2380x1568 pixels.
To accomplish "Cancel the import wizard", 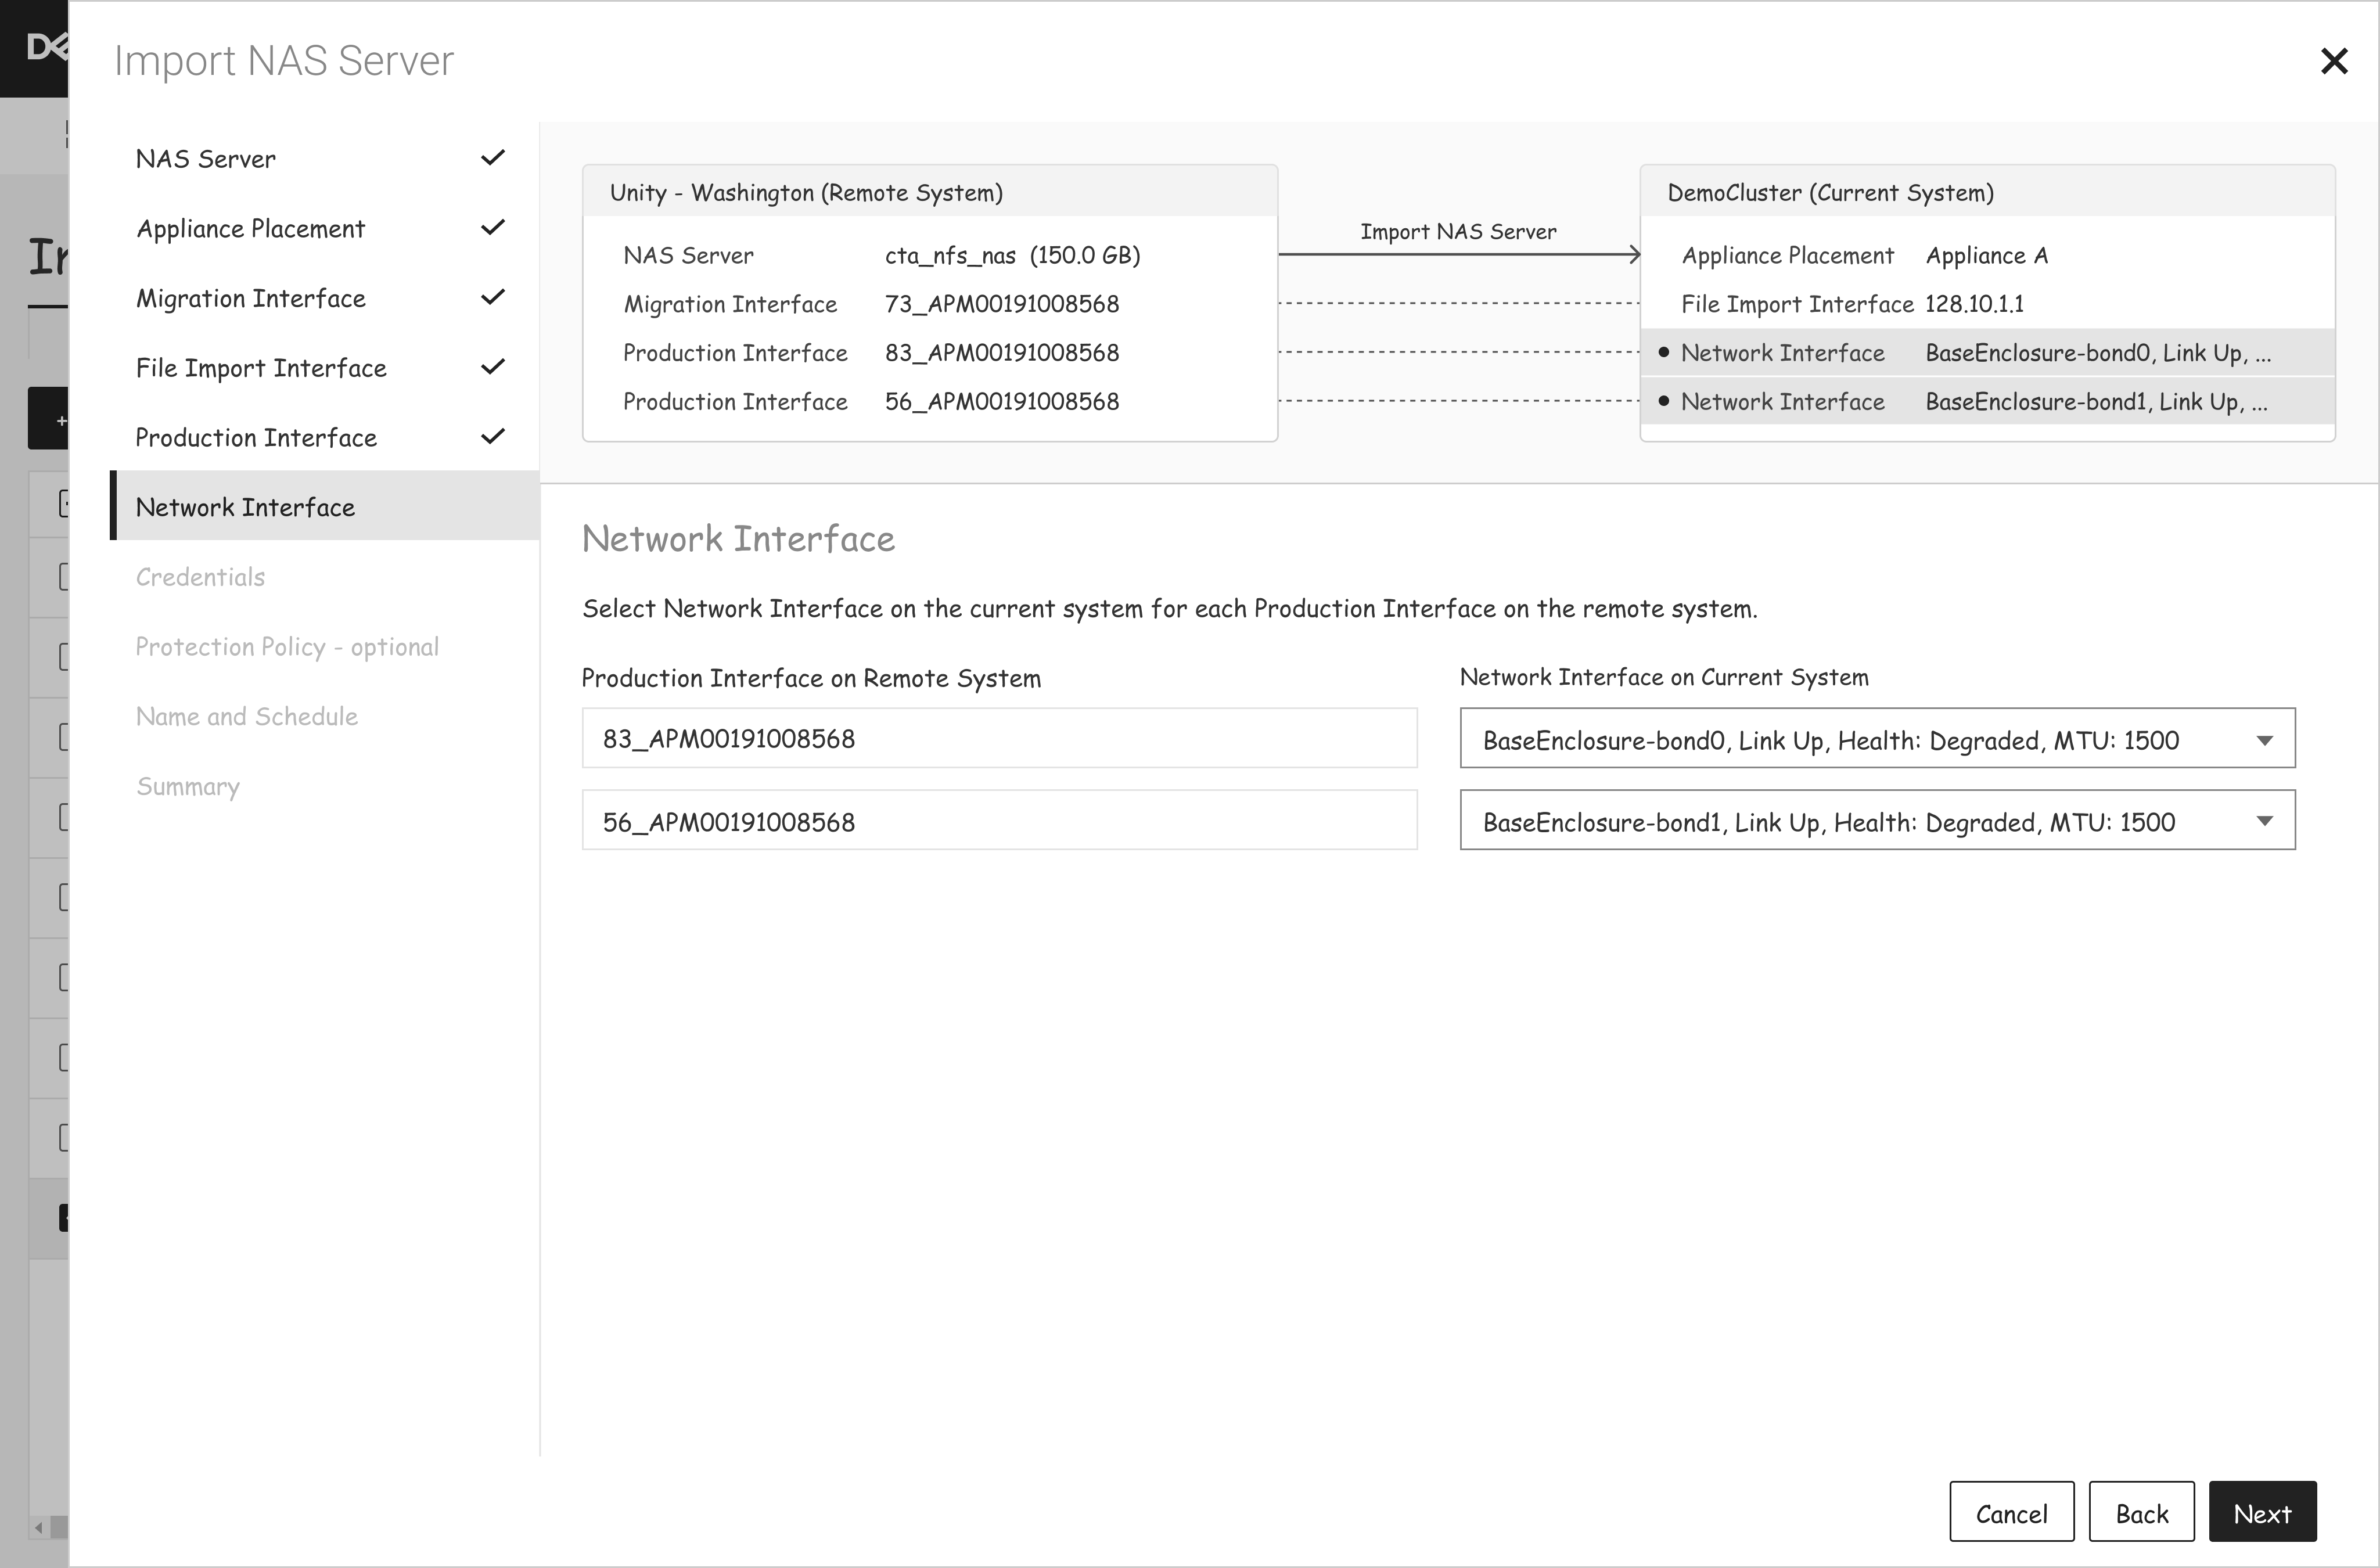I will [x=2010, y=1513].
